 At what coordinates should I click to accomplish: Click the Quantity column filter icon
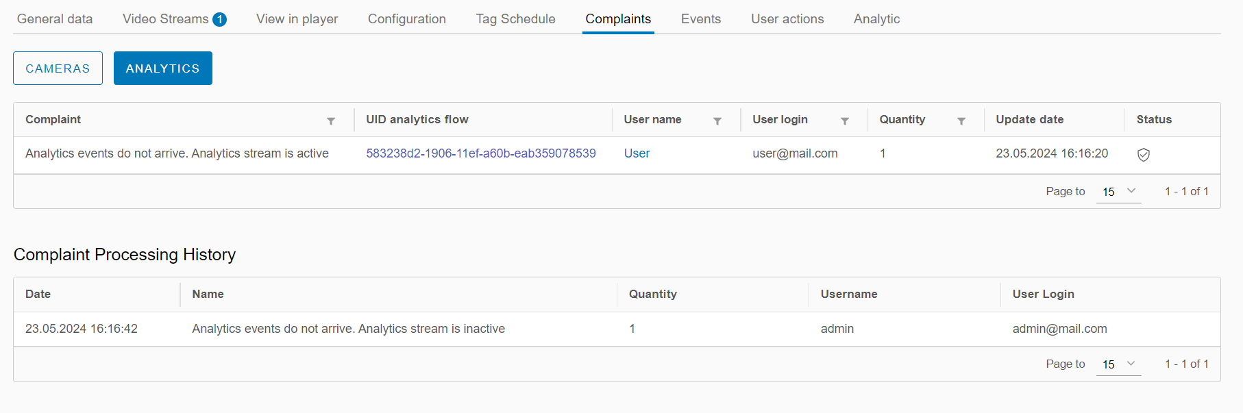(x=961, y=121)
